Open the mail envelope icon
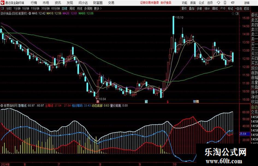 (233, 3)
